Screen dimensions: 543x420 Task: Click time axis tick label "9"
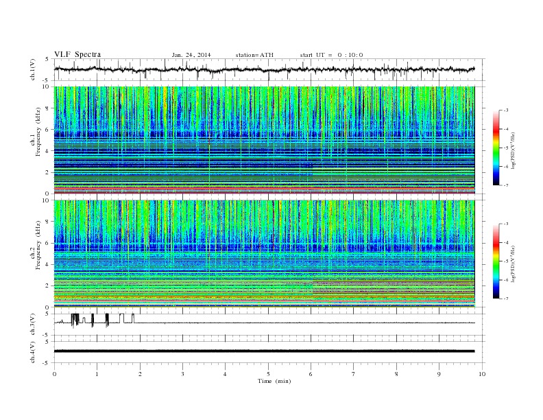tap(439, 374)
